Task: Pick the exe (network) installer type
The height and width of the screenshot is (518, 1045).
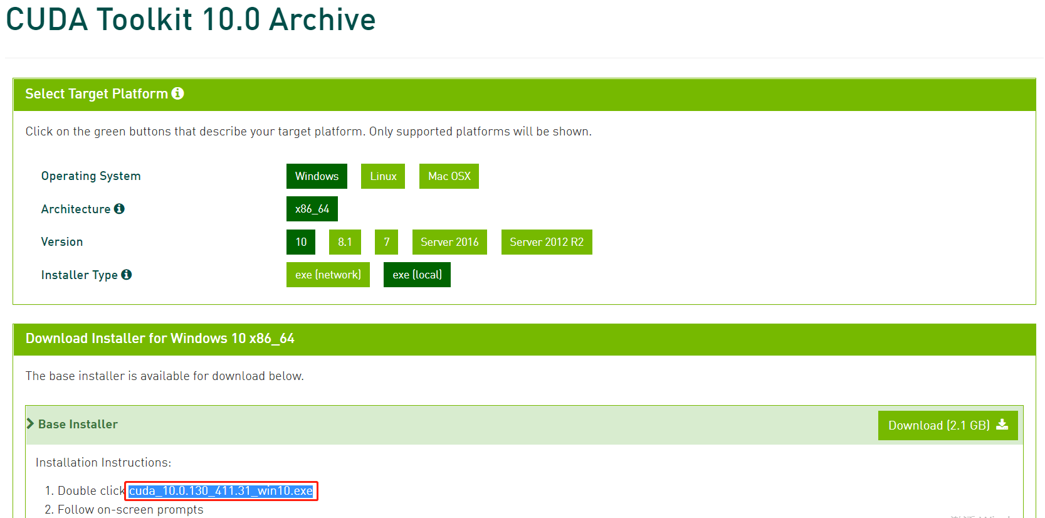Action: [328, 275]
